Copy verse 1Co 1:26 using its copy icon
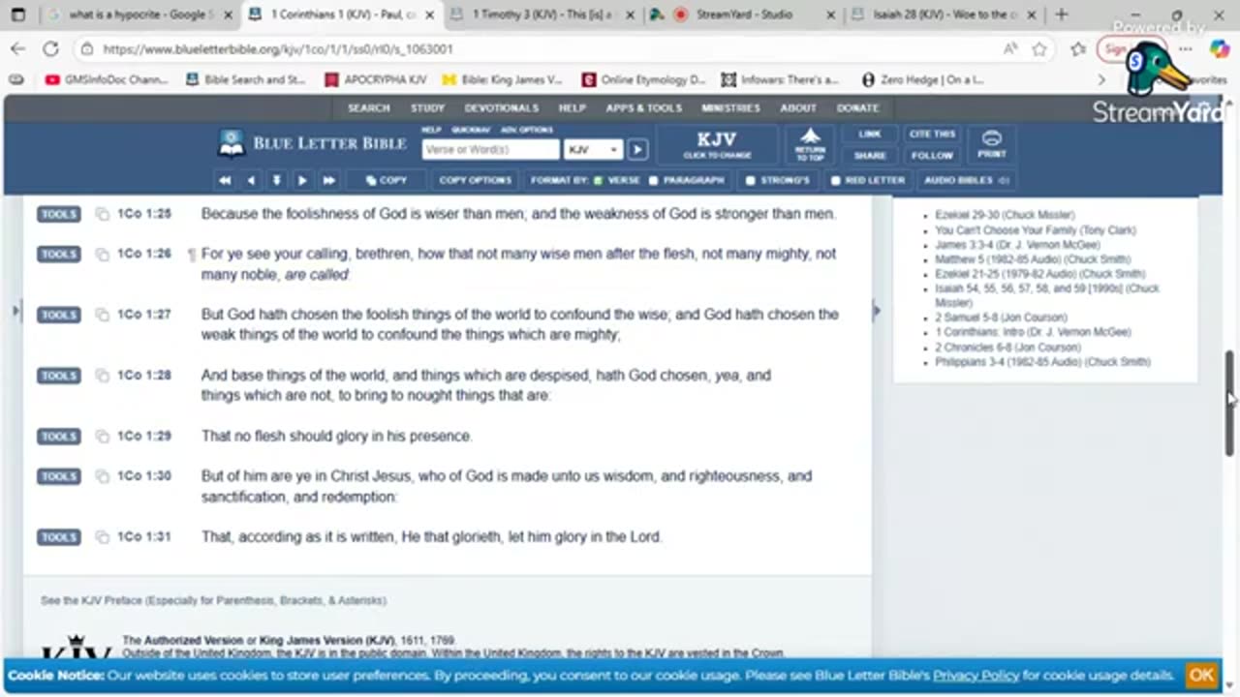 103,254
